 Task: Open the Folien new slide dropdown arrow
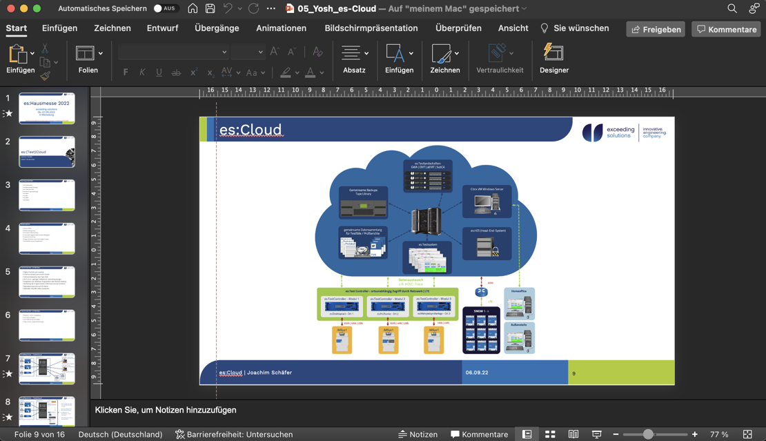pos(101,53)
